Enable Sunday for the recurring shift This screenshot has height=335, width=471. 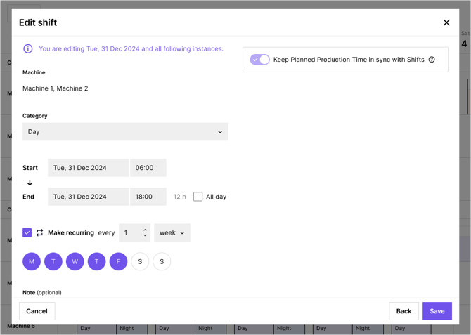pyautogui.click(x=162, y=261)
